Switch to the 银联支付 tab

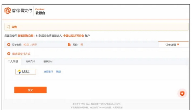tap(48, 61)
